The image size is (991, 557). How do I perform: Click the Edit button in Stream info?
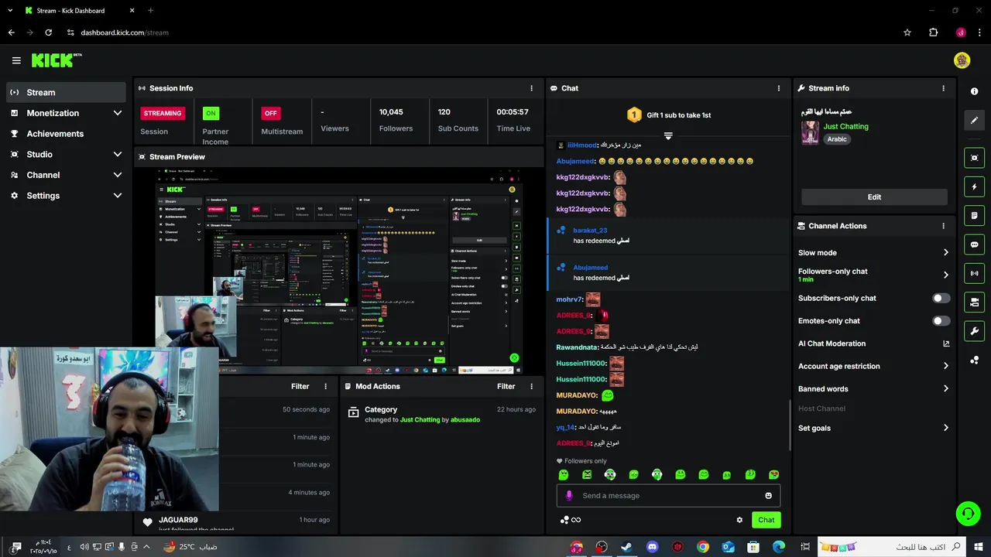[874, 196]
